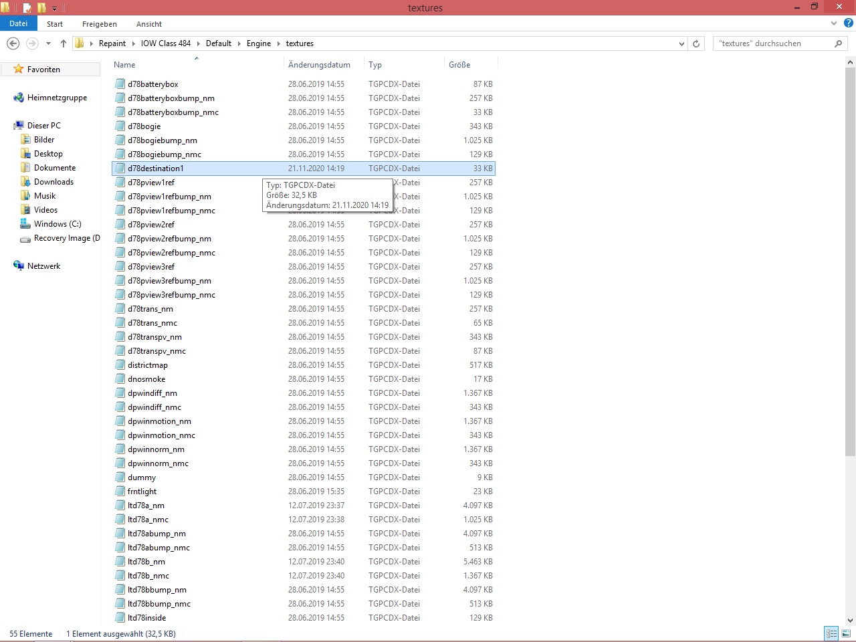856x642 pixels.
Task: Open the Start ribbon tab
Action: coord(55,24)
